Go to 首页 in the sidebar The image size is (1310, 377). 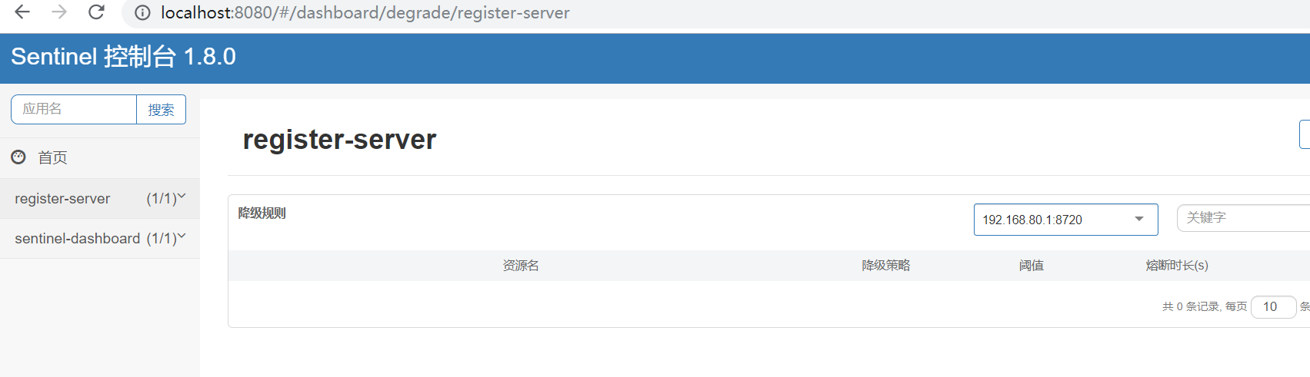(53, 157)
